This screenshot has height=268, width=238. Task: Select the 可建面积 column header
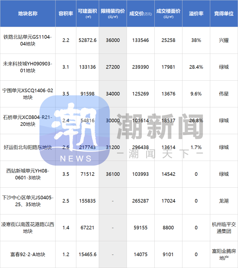click(x=88, y=14)
